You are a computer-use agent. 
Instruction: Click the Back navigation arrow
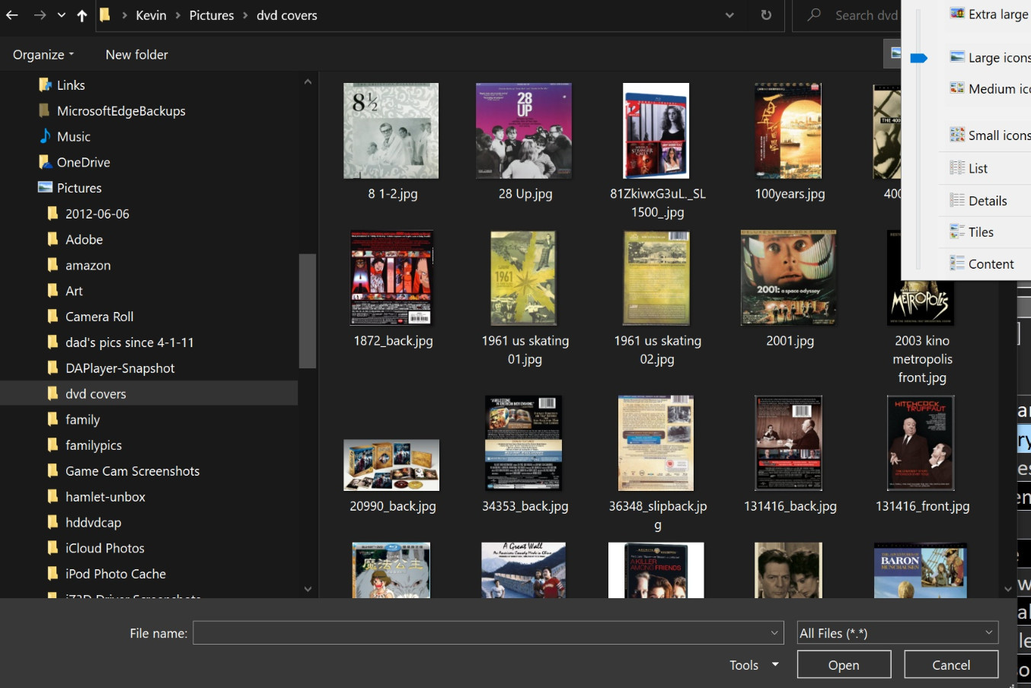coord(12,15)
